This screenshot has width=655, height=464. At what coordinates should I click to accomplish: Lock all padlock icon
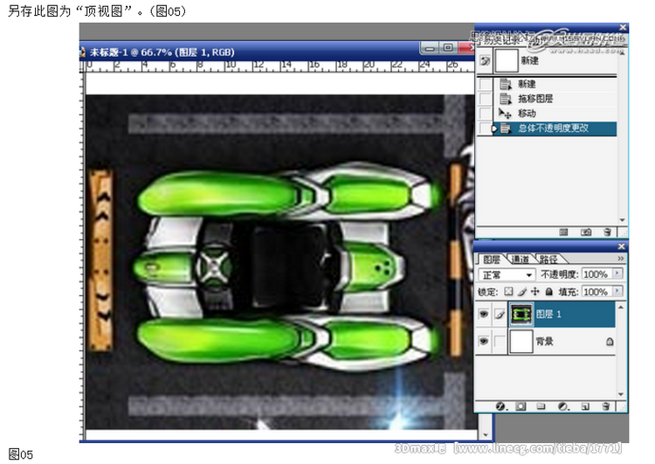tap(549, 291)
